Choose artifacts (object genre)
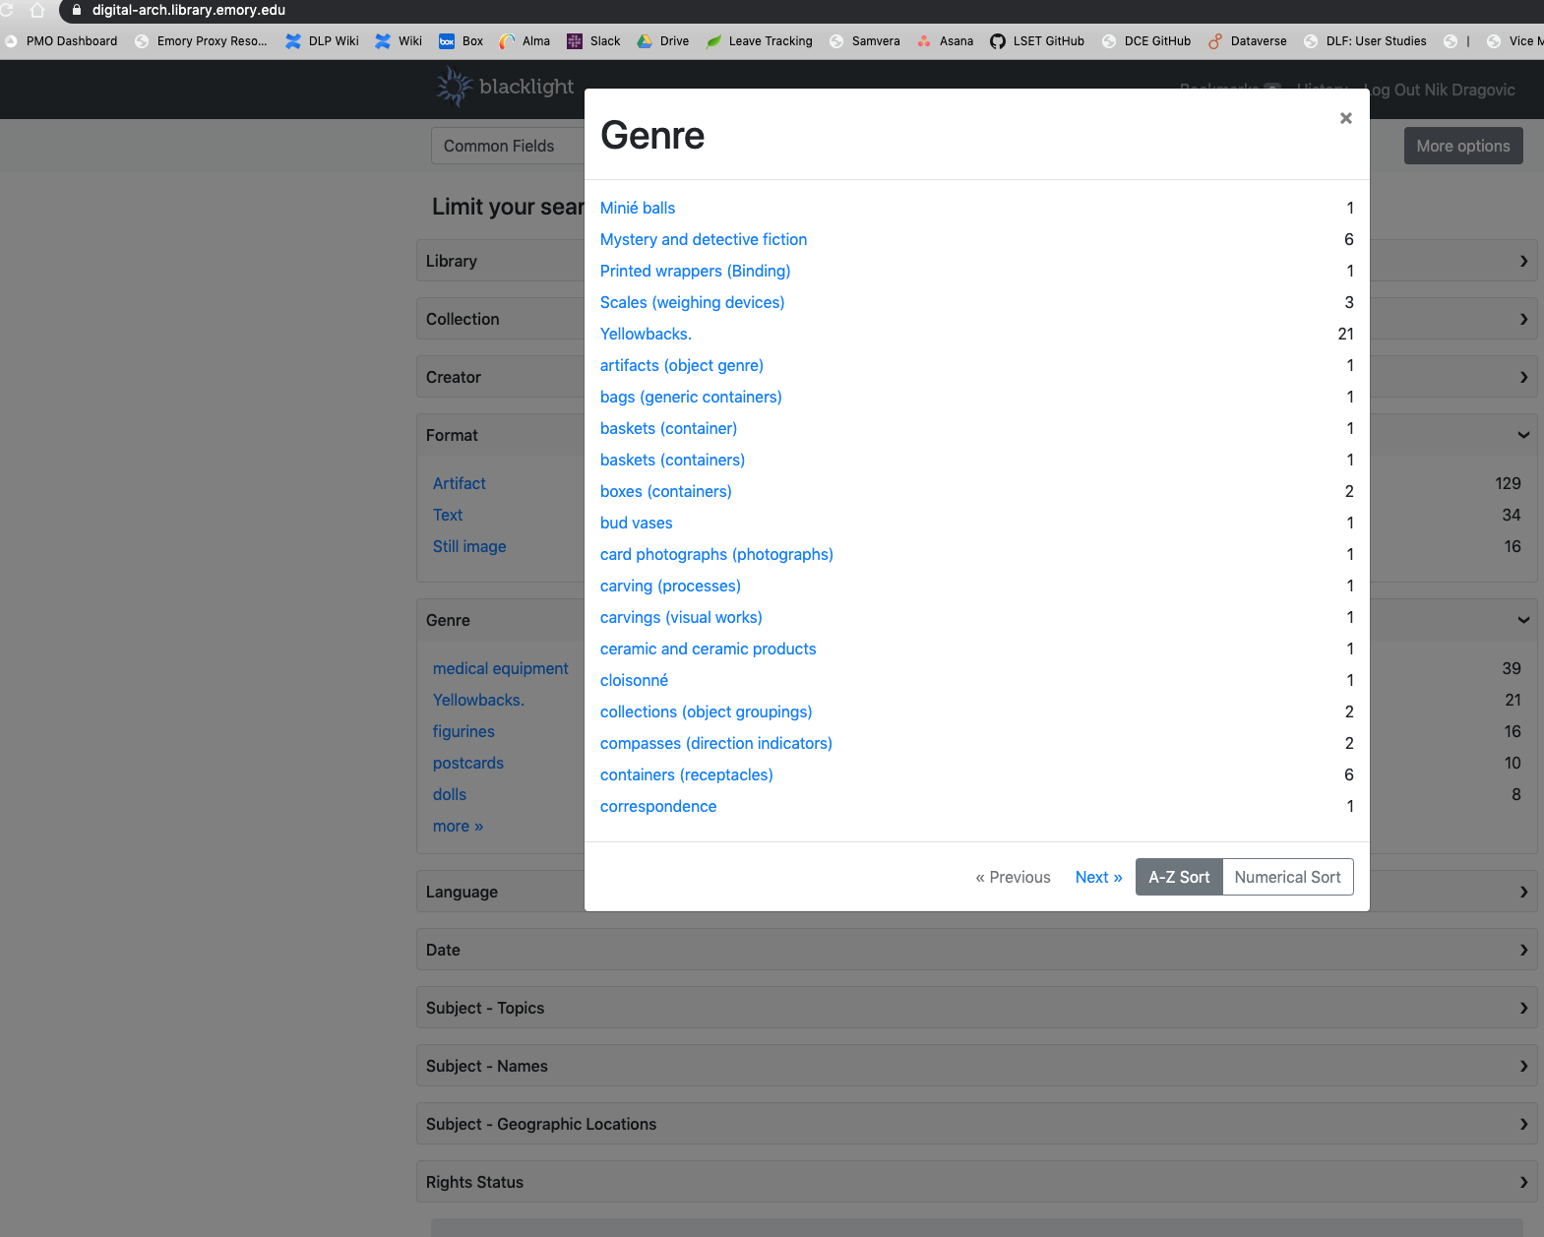The width and height of the screenshot is (1544, 1237). click(x=682, y=365)
